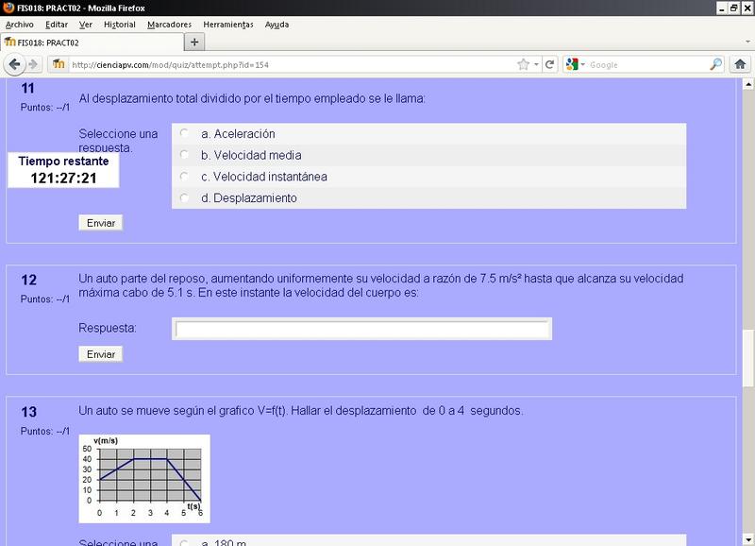The width and height of the screenshot is (755, 546).
Task: Focus the Respuesta text field
Action: click(x=362, y=329)
